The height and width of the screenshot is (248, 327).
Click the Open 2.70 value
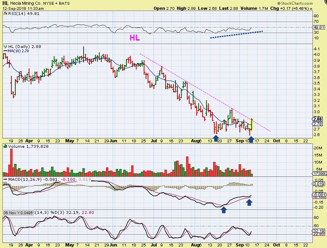[164, 8]
